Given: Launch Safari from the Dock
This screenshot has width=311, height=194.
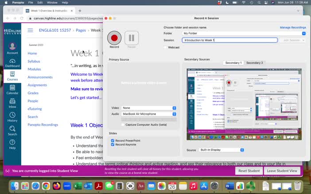Looking at the screenshot, I should click(35, 186).
